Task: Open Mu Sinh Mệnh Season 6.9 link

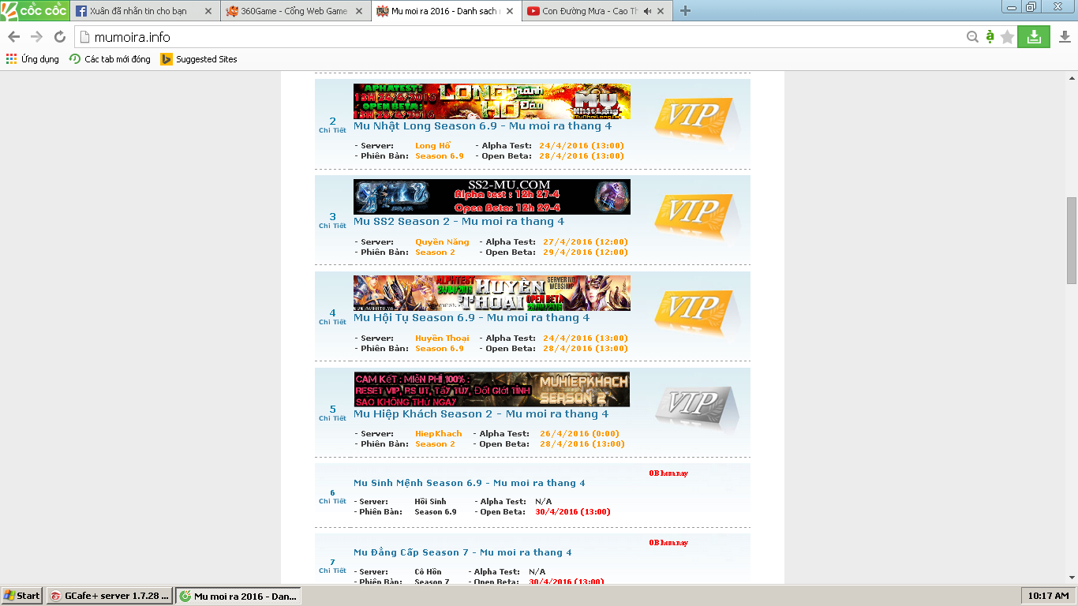Action: (469, 483)
